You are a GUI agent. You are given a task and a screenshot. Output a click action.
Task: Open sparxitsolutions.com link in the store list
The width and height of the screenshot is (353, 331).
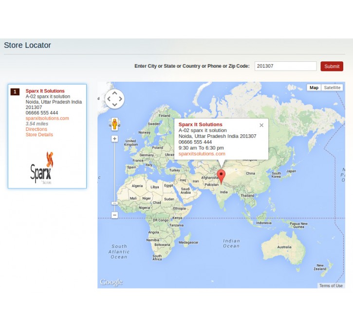[47, 118]
